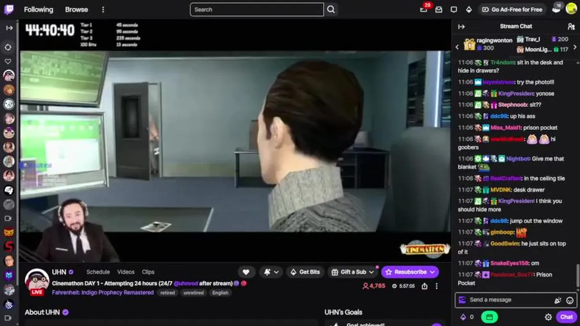Screen dimensions: 580x326
Task: Click chat username Nightbot
Action: [x=518, y=159]
